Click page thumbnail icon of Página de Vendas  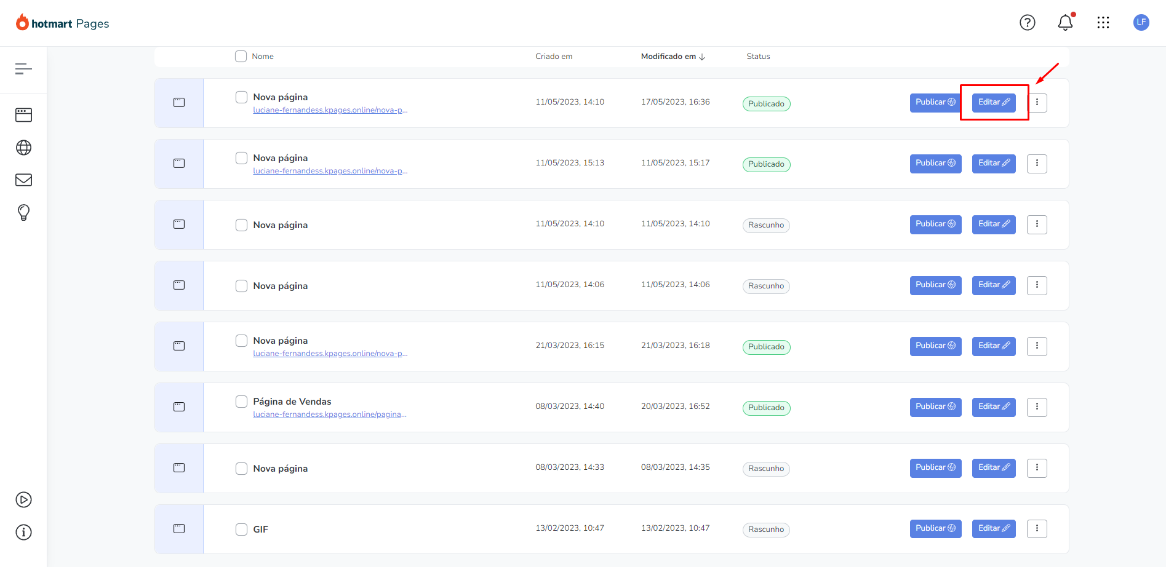[179, 407]
